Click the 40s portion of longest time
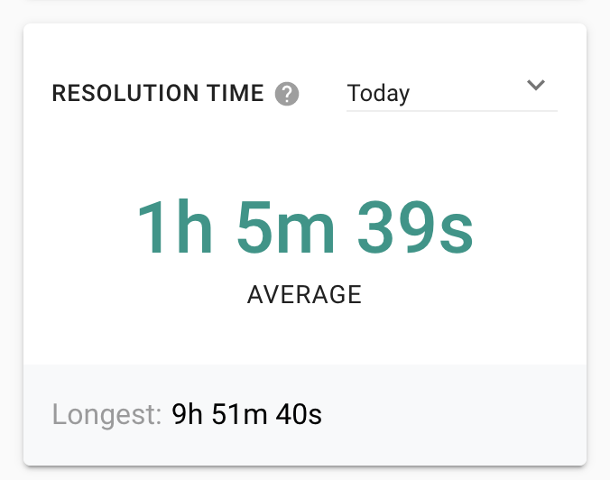 click(299, 414)
